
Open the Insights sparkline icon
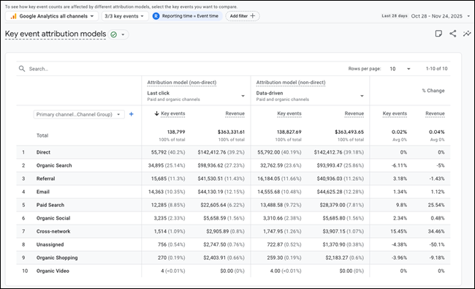point(467,34)
